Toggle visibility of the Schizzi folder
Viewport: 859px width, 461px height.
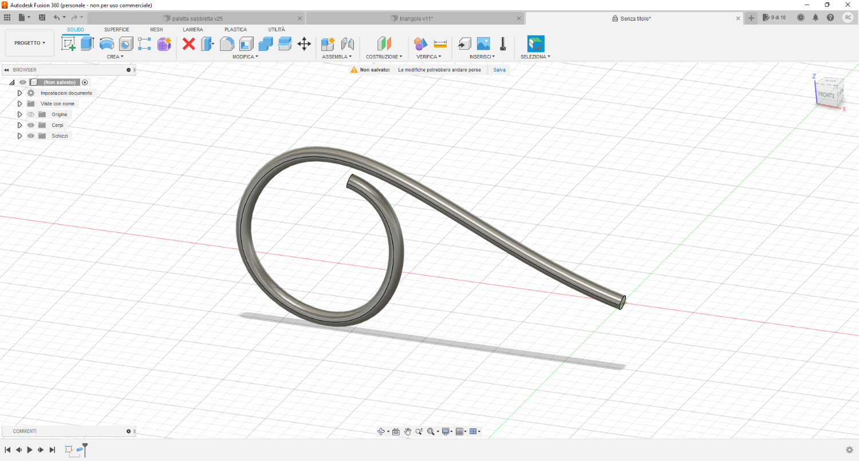pyautogui.click(x=31, y=136)
